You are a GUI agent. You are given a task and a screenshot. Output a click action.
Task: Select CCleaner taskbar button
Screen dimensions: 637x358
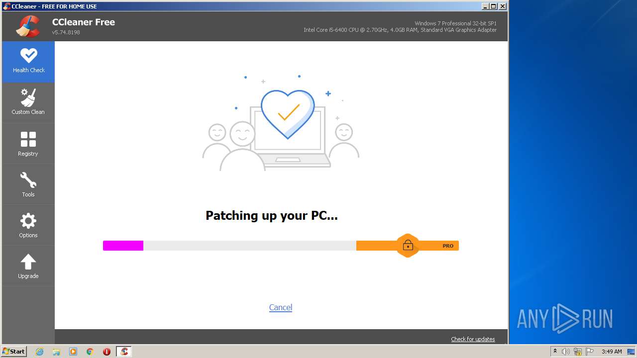click(x=124, y=352)
